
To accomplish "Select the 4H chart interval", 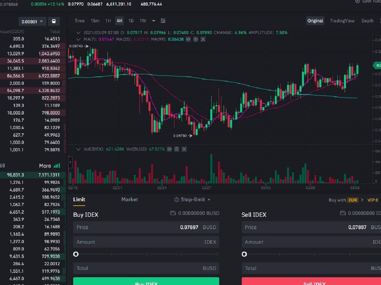I will pos(119,21).
